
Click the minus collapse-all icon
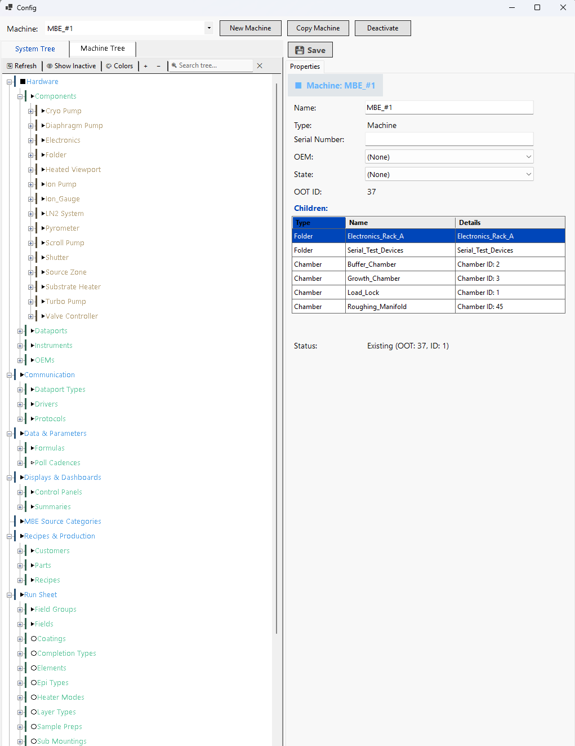click(159, 66)
